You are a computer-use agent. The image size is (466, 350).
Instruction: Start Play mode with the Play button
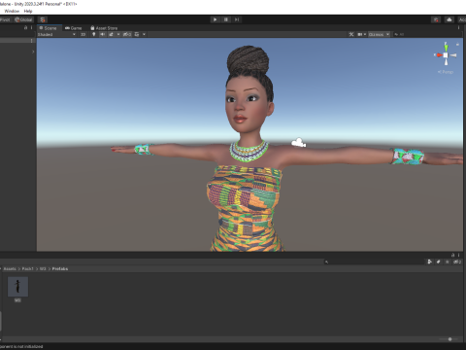click(x=215, y=19)
